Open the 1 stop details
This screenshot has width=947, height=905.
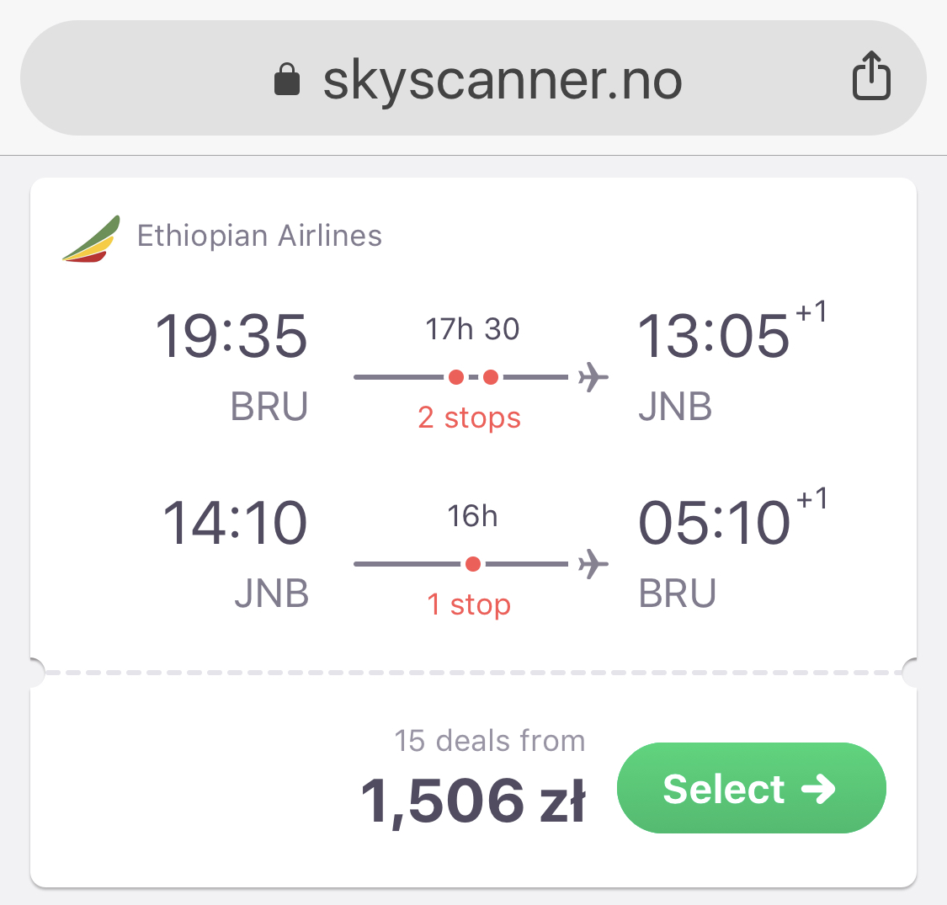point(469,604)
